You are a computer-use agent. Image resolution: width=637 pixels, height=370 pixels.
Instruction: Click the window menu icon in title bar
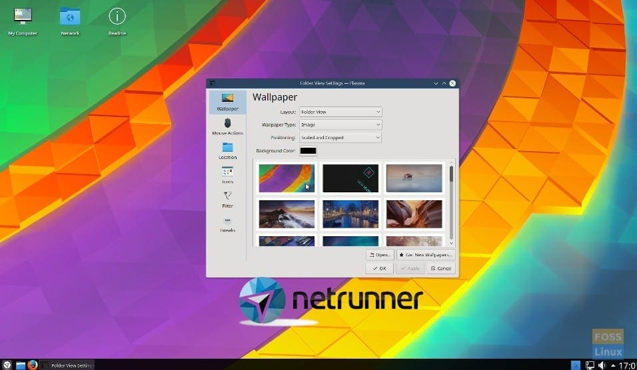pos(213,83)
